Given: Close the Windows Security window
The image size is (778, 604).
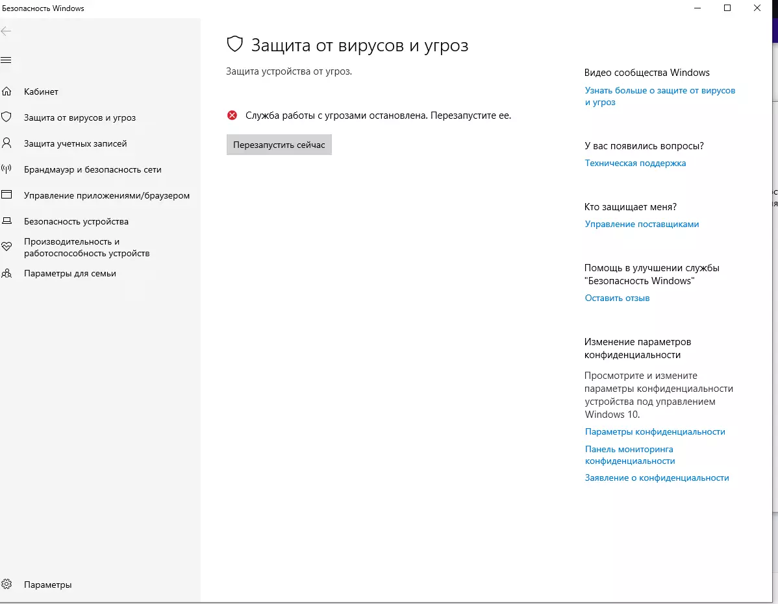Looking at the screenshot, I should pos(757,8).
